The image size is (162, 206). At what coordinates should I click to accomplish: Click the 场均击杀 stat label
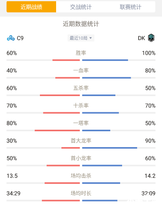(81, 176)
